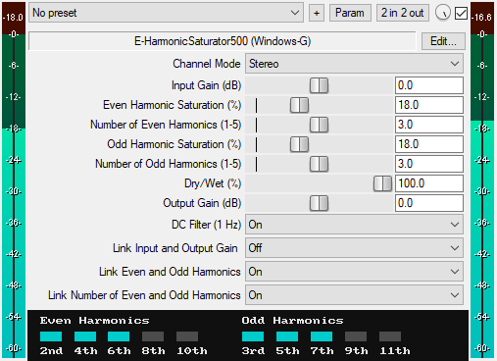Click the Number of Even Harmonics value field
The image size is (497, 361).
click(429, 125)
